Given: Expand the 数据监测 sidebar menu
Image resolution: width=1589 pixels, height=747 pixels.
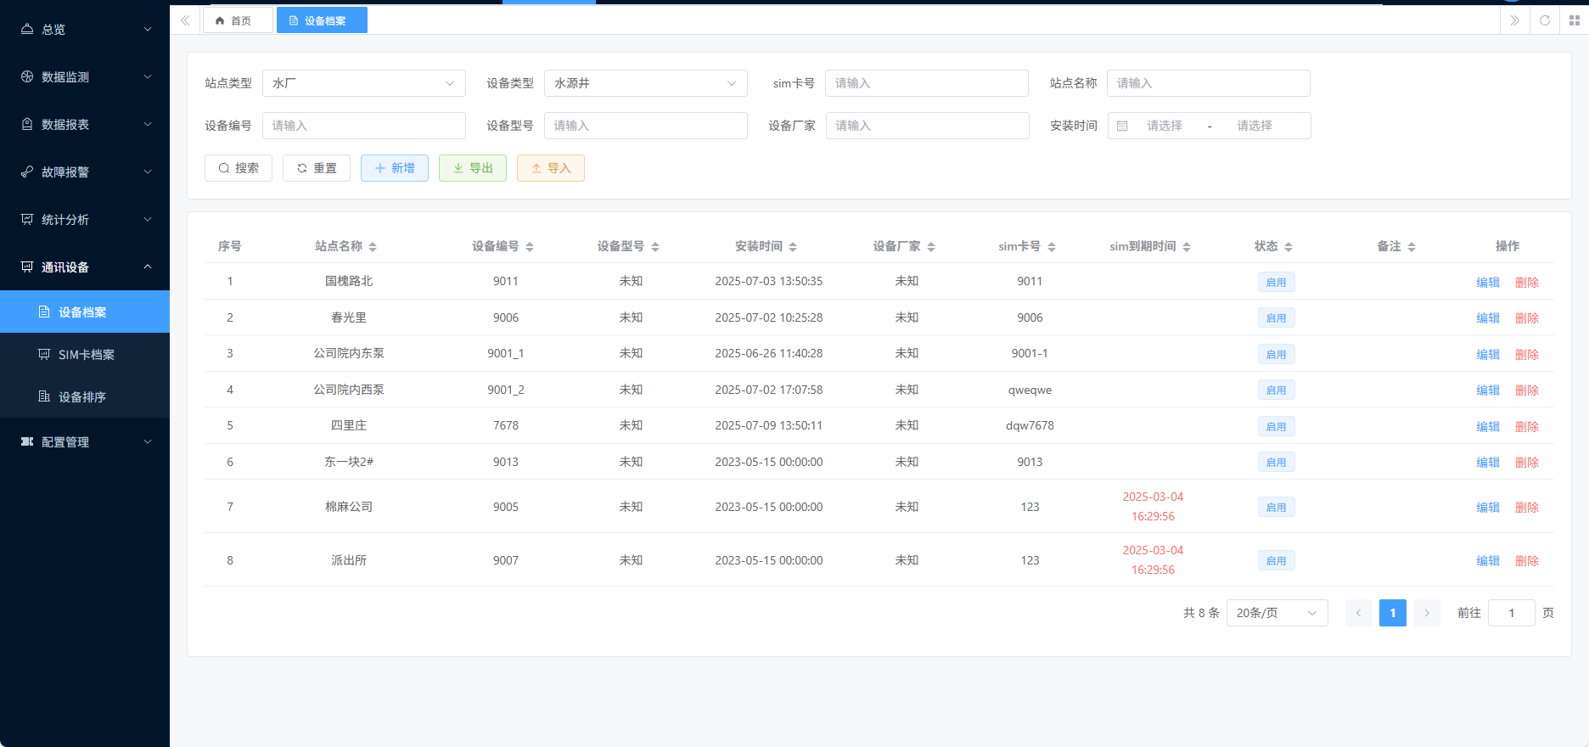Looking at the screenshot, I should click(85, 77).
